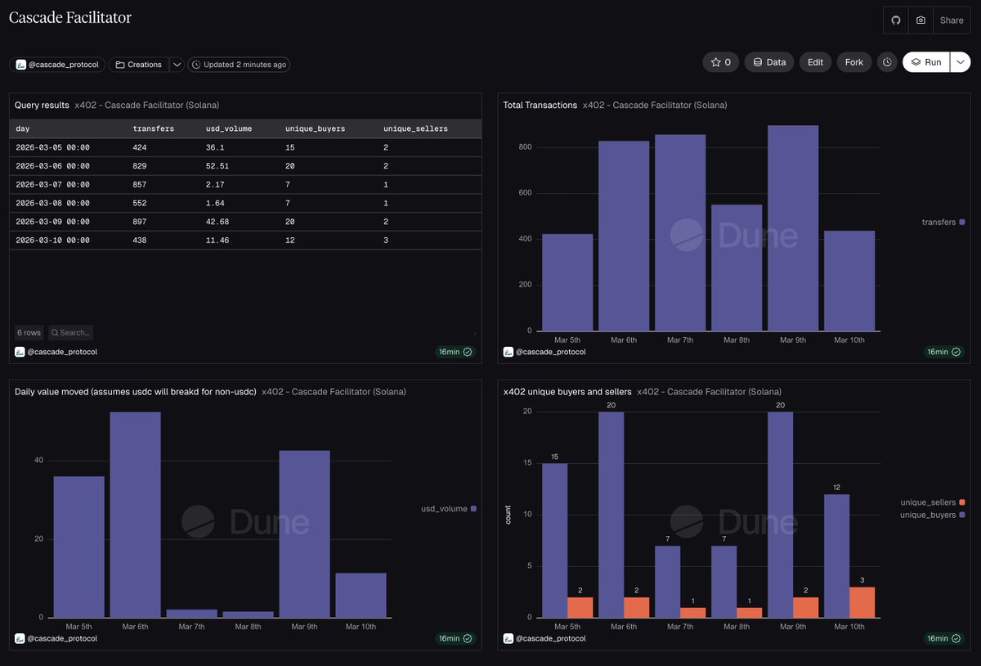Screen dimensions: 981x666
Task: Expand the Creations chevron dropdown
Action: pos(177,65)
